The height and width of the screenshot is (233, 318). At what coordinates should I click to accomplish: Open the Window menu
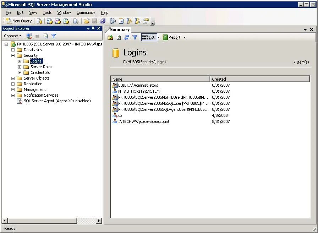pos(64,12)
